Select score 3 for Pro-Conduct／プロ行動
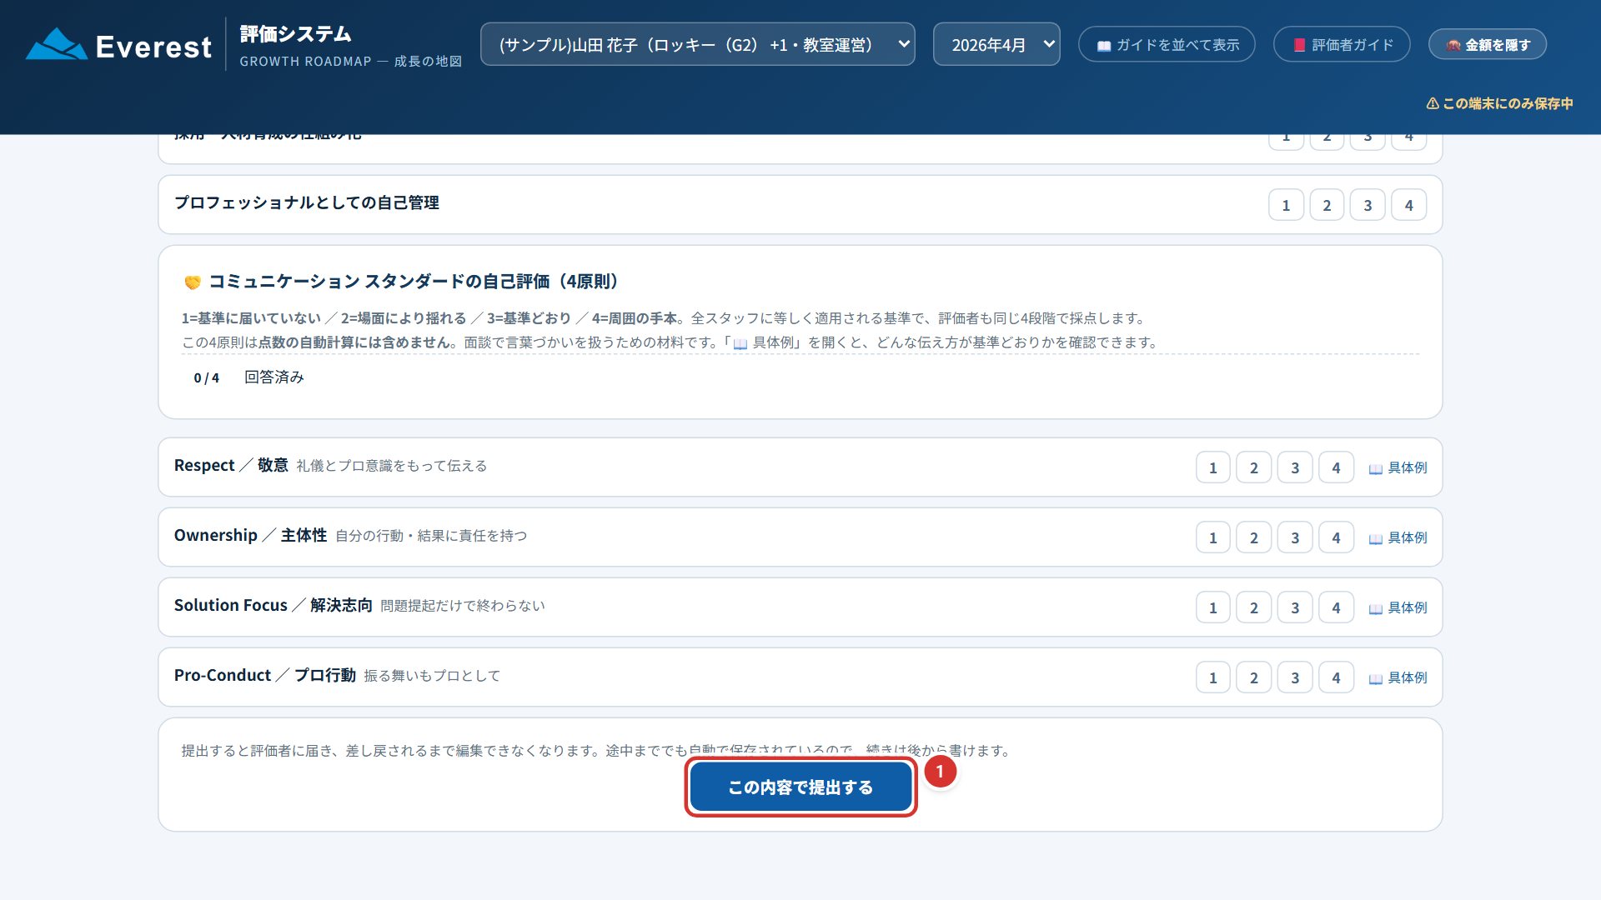1601x900 pixels. (1295, 677)
